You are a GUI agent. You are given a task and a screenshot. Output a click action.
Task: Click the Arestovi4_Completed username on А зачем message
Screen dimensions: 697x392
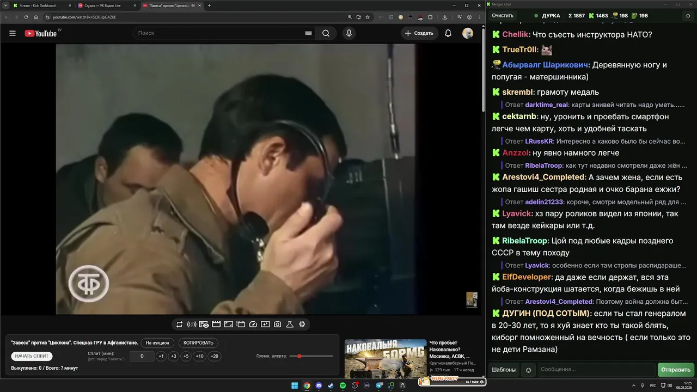coord(543,177)
